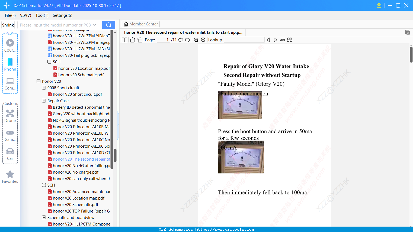The image size is (413, 232).
Task: Go to previous page arrow
Action: tap(181, 40)
